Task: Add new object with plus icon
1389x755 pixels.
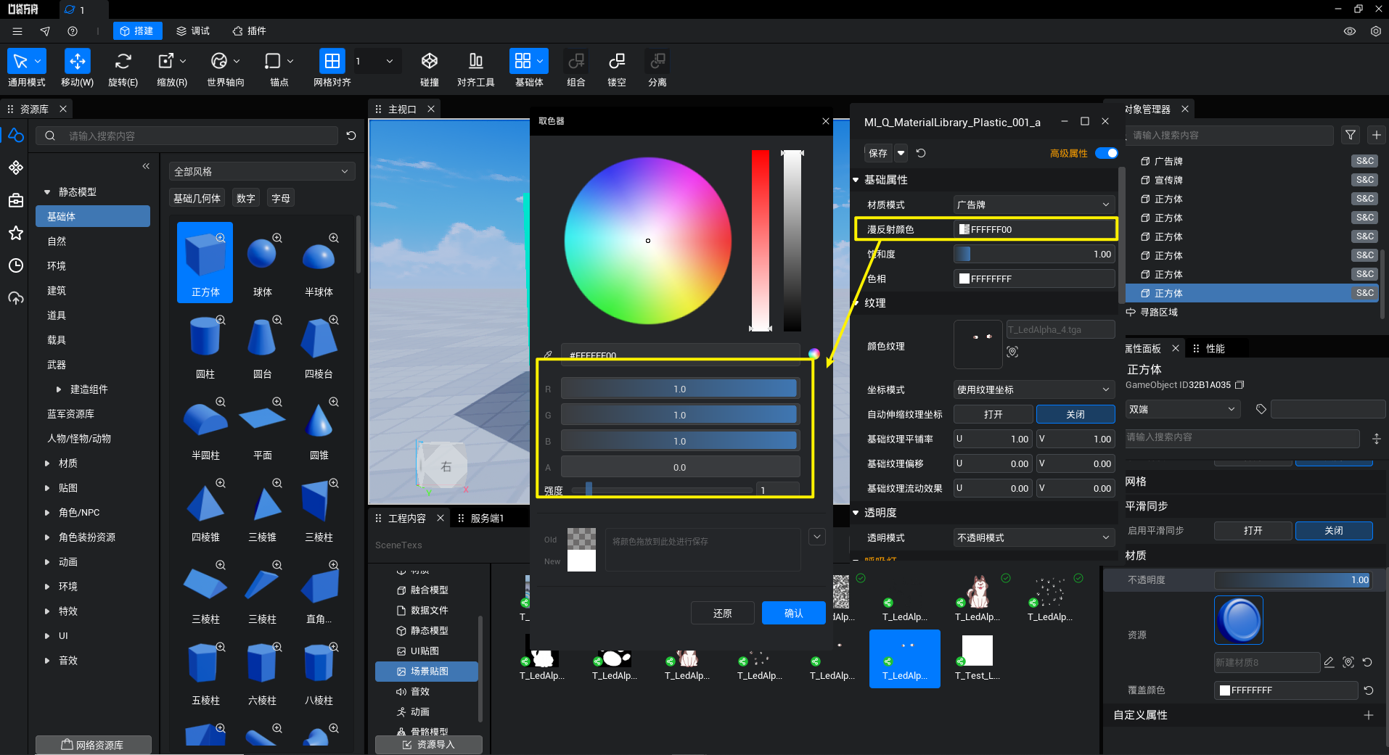Action: [1377, 135]
